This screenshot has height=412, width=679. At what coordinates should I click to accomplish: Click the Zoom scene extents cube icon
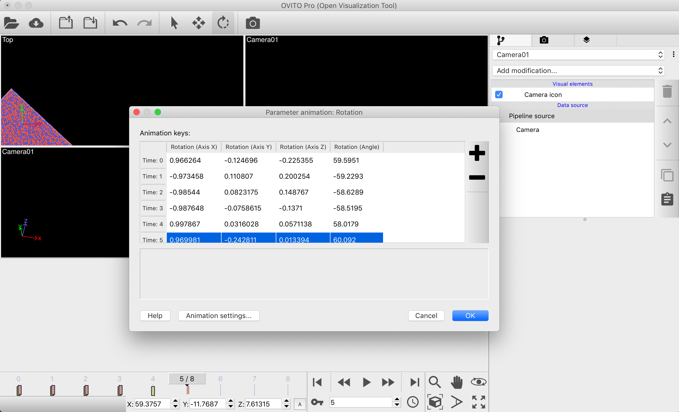435,402
